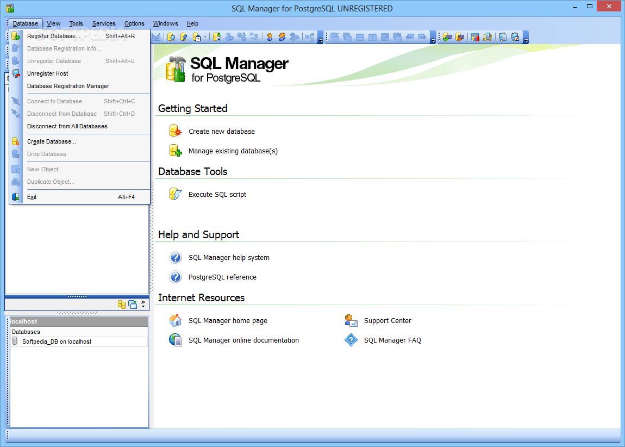625x447 pixels.
Task: Open SQL Manager help system link
Action: (x=229, y=258)
